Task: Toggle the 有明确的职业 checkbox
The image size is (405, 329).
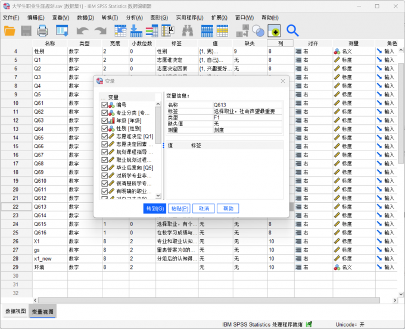Action: (105, 191)
